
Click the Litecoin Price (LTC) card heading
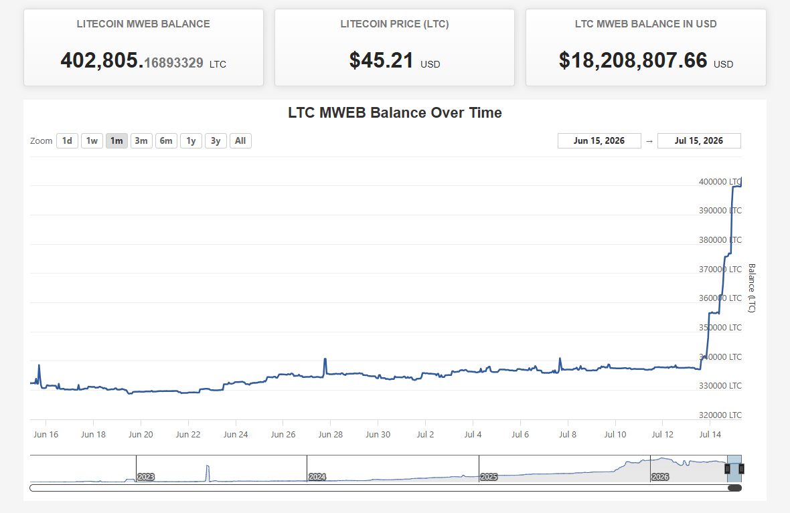point(394,24)
